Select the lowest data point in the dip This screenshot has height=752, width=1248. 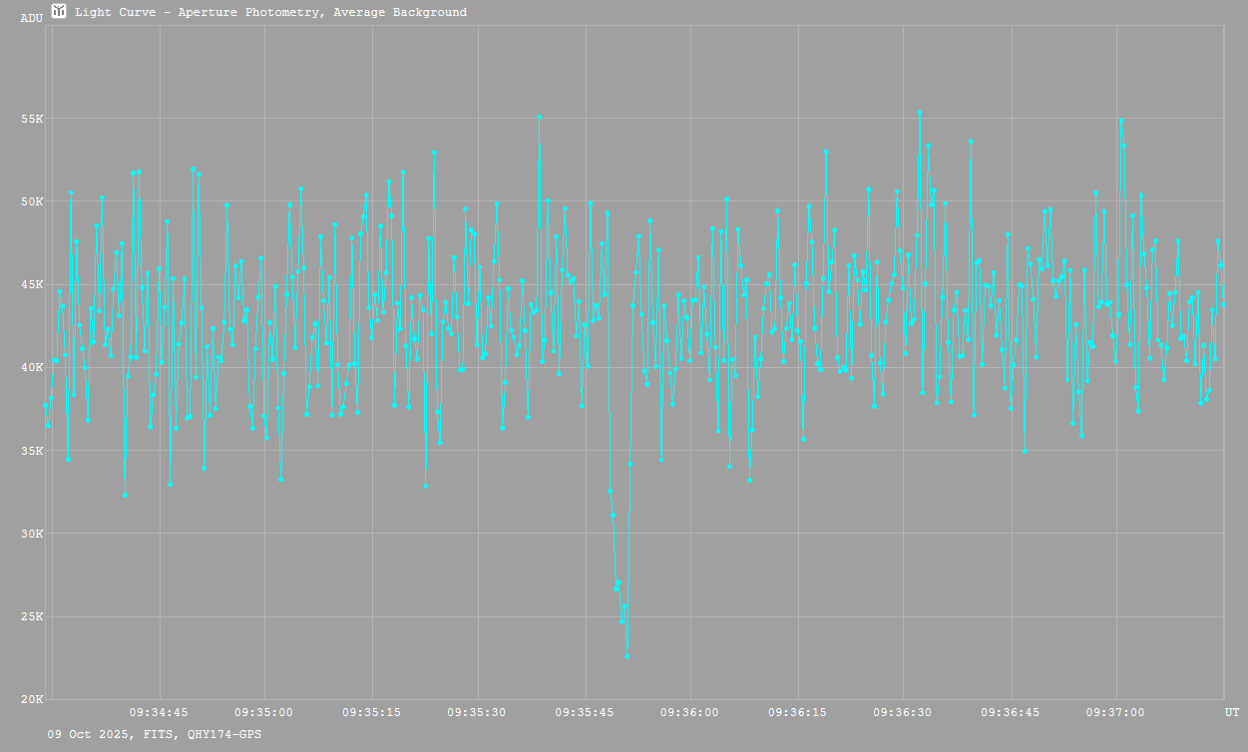pyautogui.click(x=626, y=655)
